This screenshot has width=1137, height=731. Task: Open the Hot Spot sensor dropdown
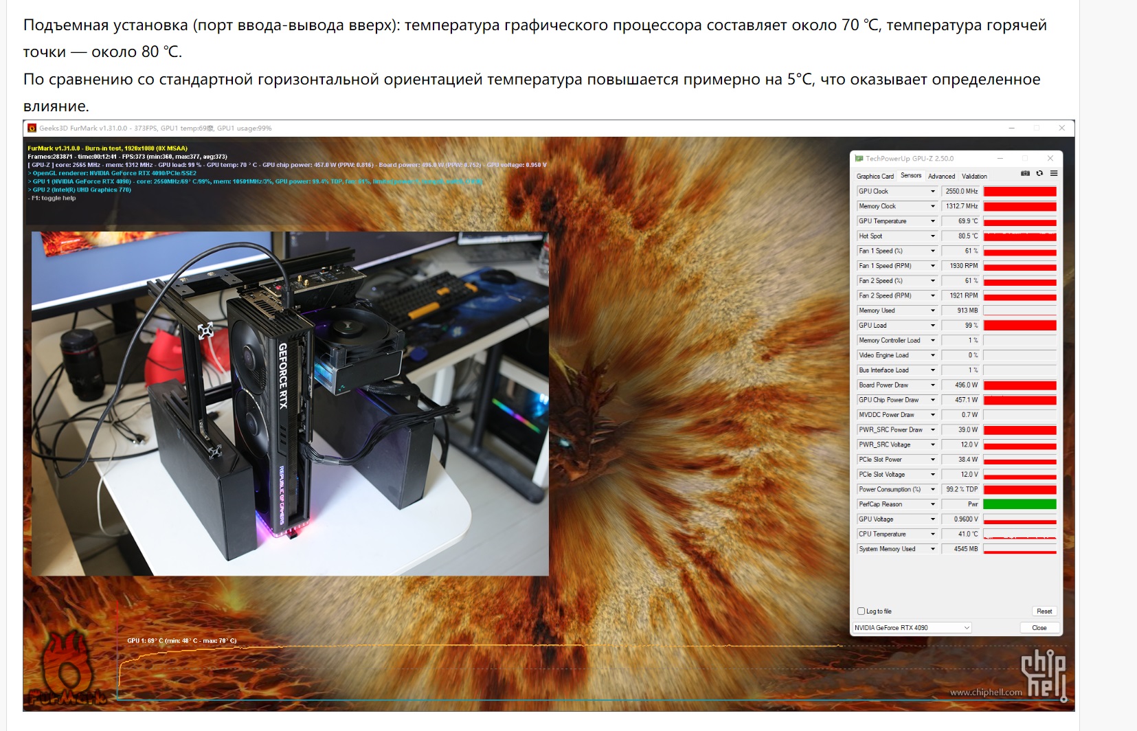tap(933, 236)
